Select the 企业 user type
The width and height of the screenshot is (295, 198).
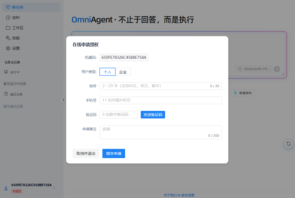tap(123, 72)
